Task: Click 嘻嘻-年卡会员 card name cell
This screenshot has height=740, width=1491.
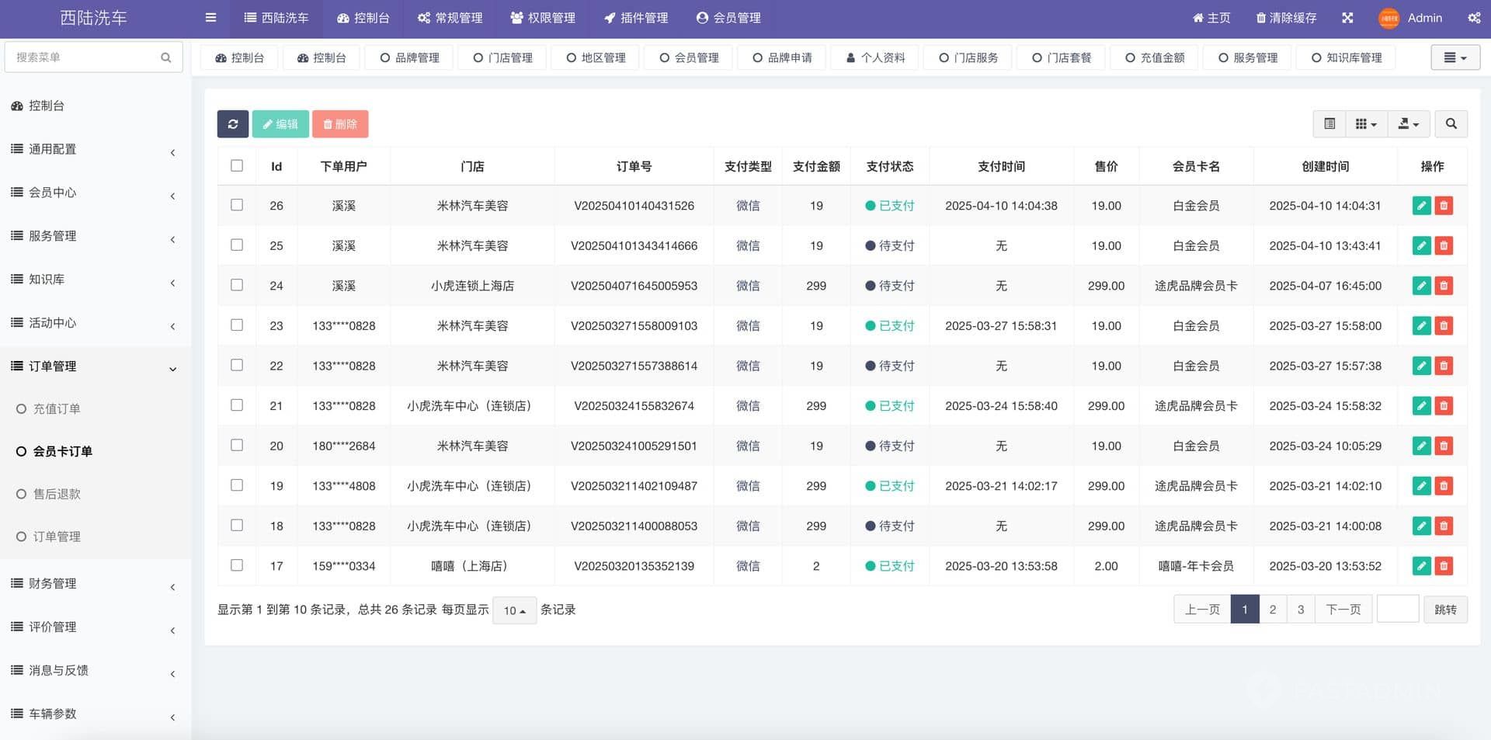Action: pos(1196,566)
